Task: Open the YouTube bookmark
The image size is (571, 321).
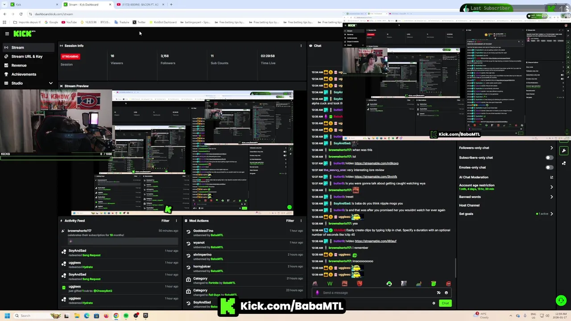Action: pos(69,22)
